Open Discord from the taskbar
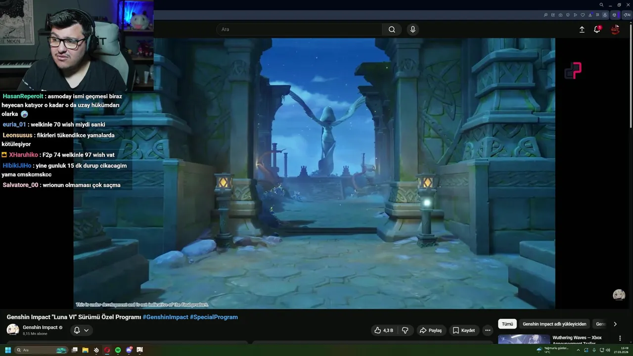The image size is (633, 356). pos(129,350)
